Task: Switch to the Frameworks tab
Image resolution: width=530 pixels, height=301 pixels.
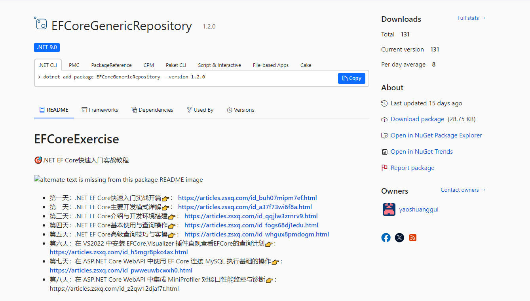Action: [x=100, y=110]
